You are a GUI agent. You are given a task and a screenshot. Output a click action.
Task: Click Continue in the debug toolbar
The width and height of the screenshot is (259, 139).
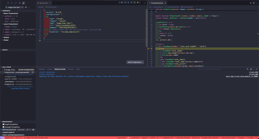(122, 3)
